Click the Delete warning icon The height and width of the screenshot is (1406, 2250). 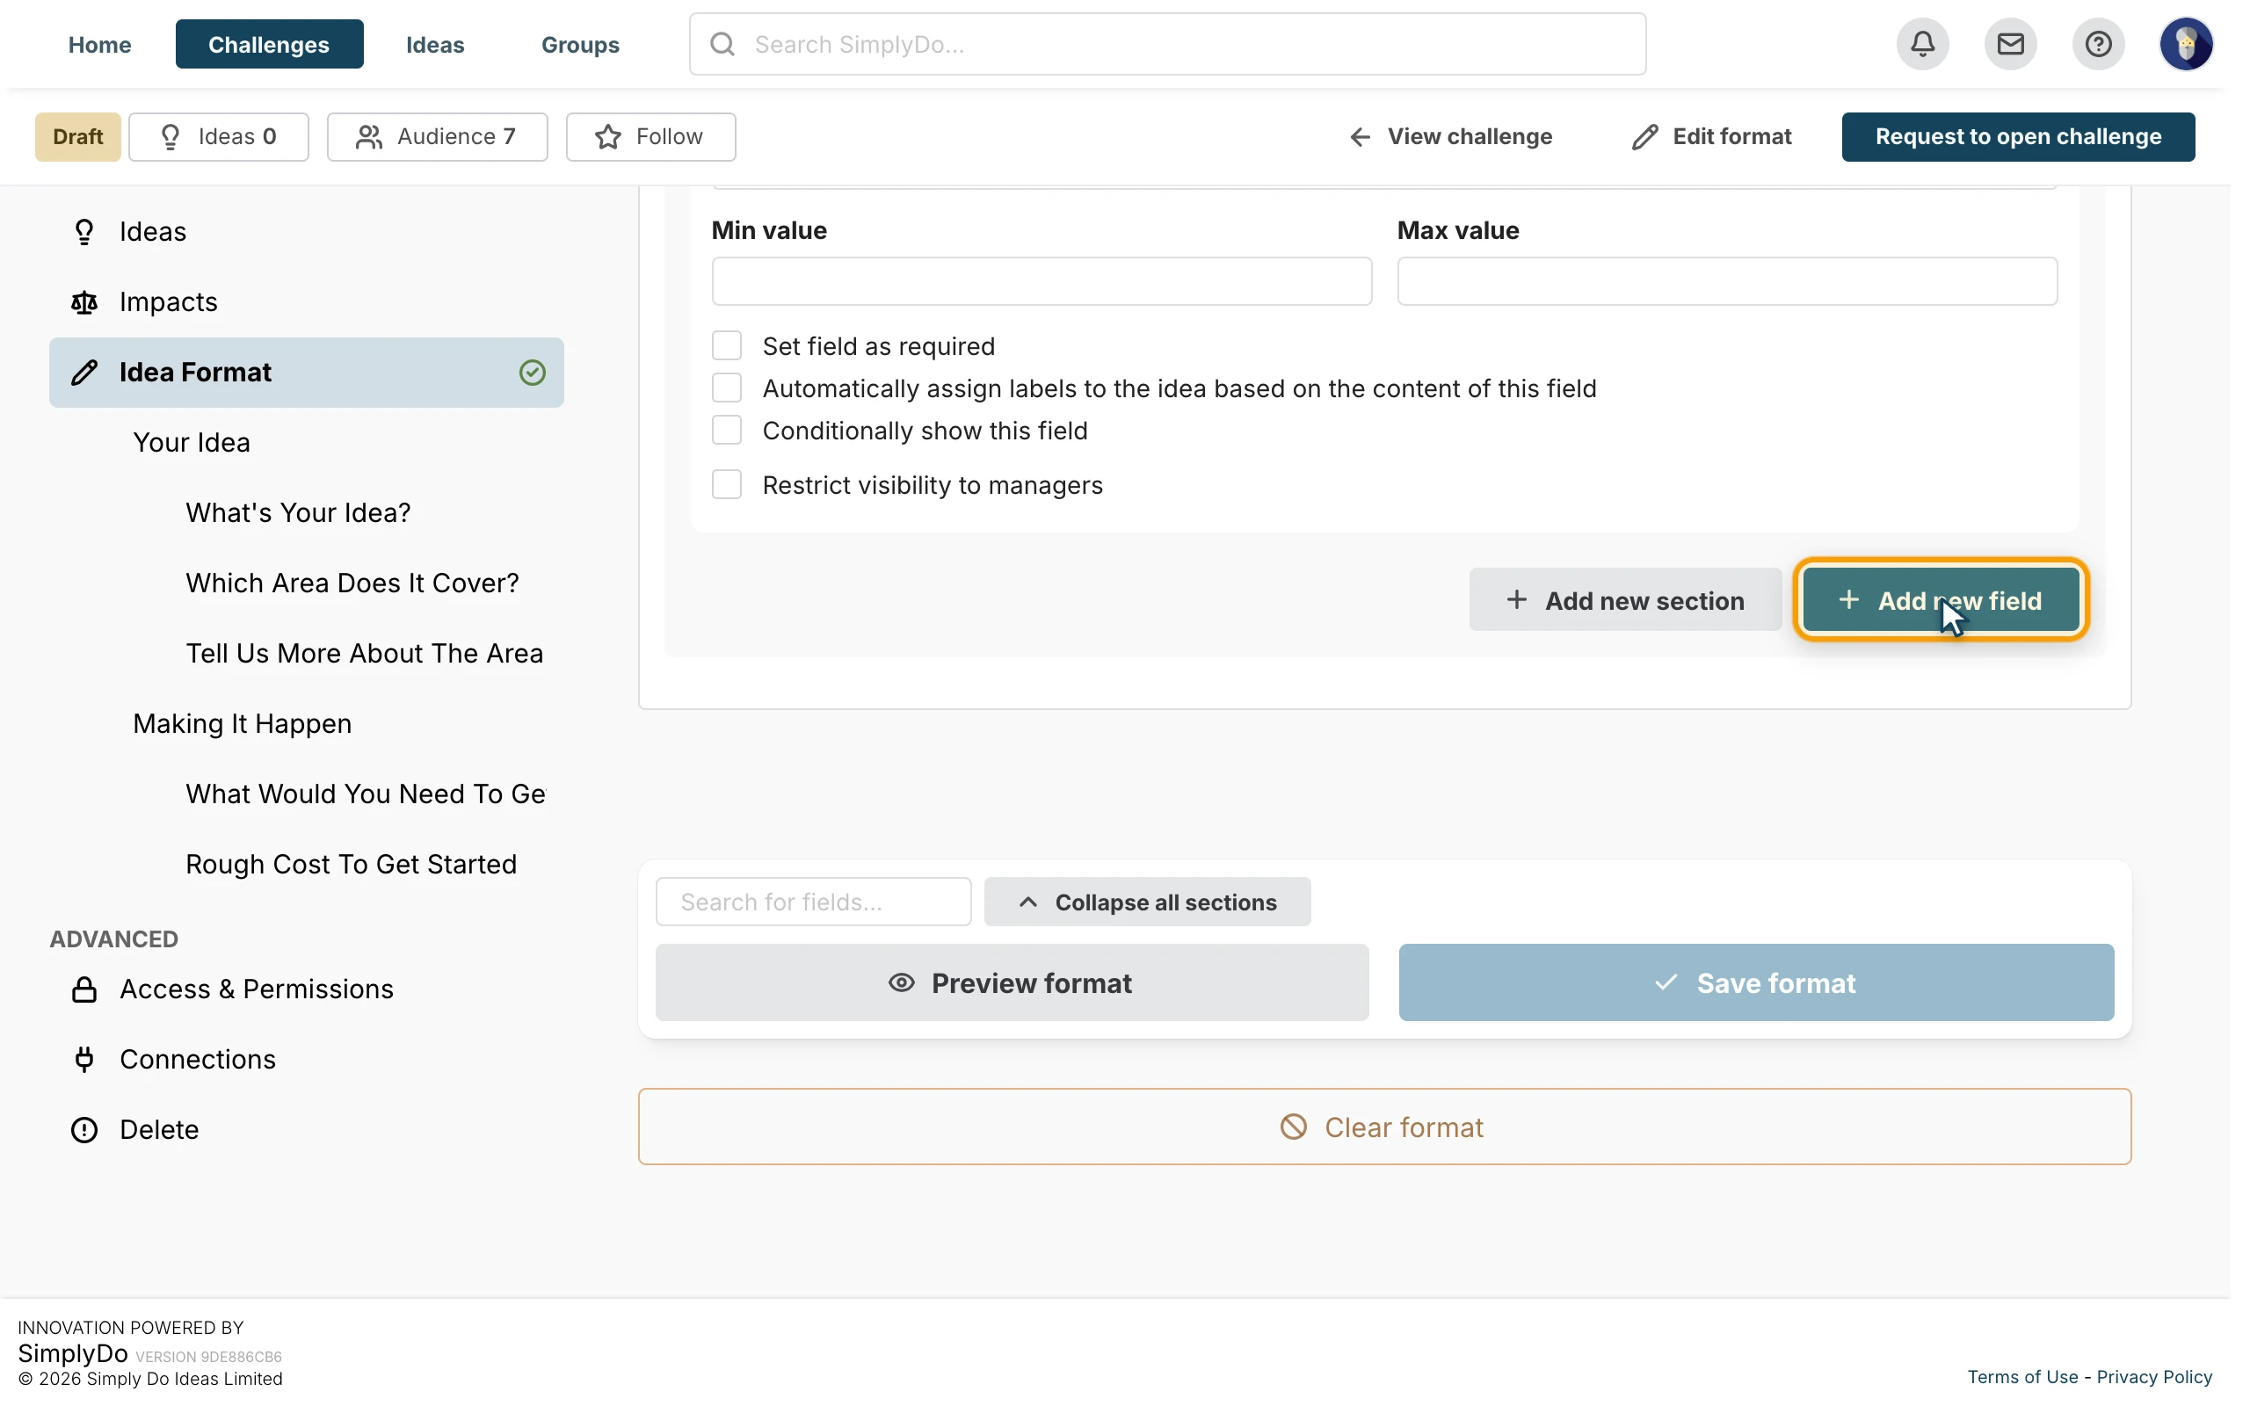(84, 1130)
